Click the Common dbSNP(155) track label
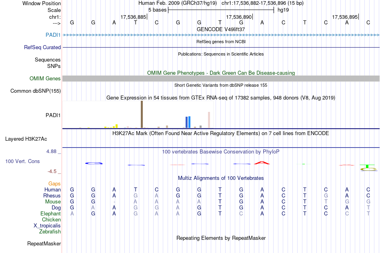 [36, 91]
